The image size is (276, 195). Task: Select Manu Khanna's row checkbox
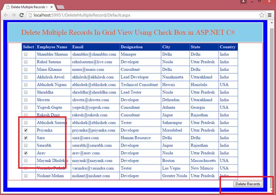point(26,69)
